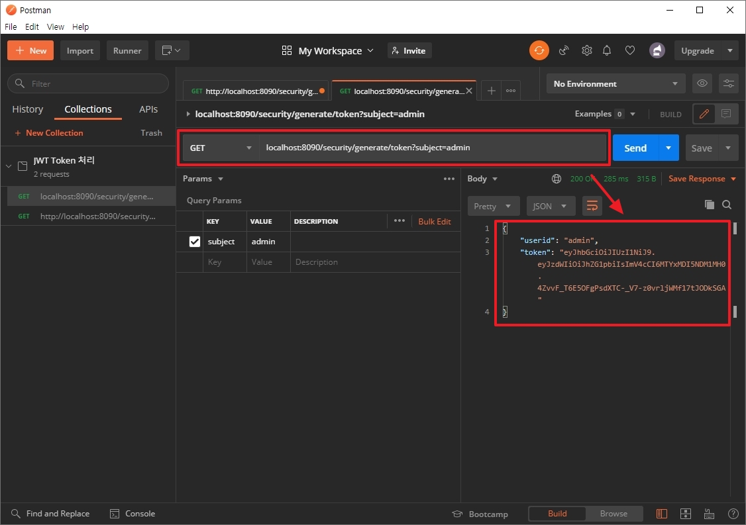Open the tab options ellipsis menu
This screenshot has width=746, height=525.
pos(511,90)
